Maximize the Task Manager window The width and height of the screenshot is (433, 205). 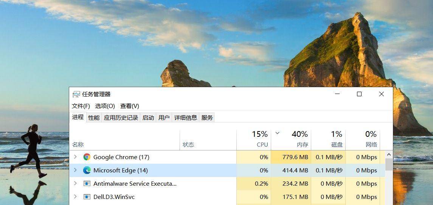coord(359,94)
